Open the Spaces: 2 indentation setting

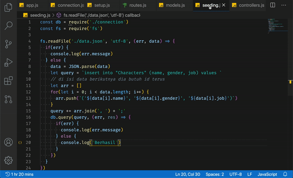coord(215,174)
